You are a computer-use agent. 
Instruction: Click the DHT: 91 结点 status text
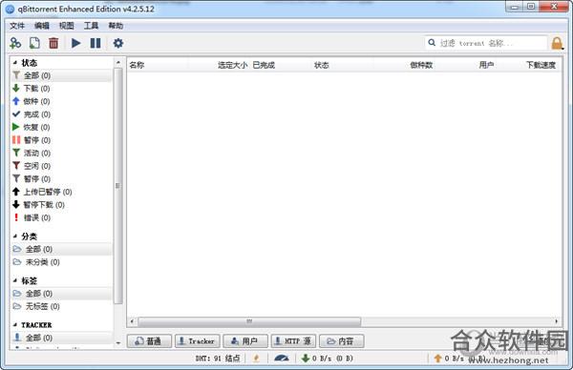(x=218, y=359)
